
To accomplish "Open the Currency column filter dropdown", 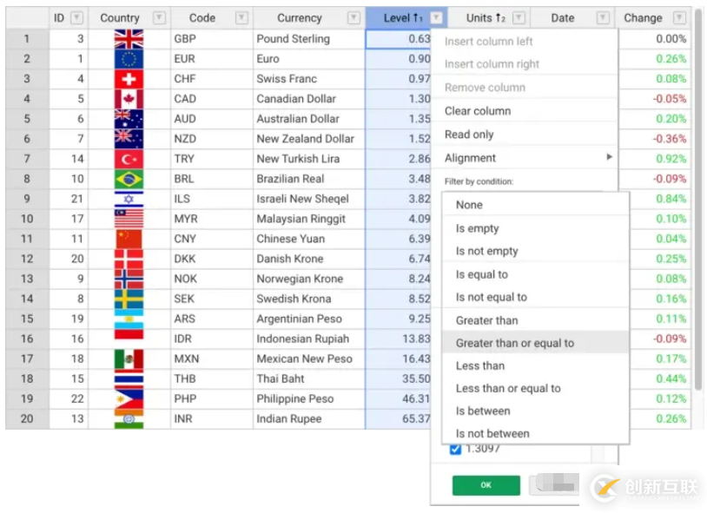I will 353,18.
